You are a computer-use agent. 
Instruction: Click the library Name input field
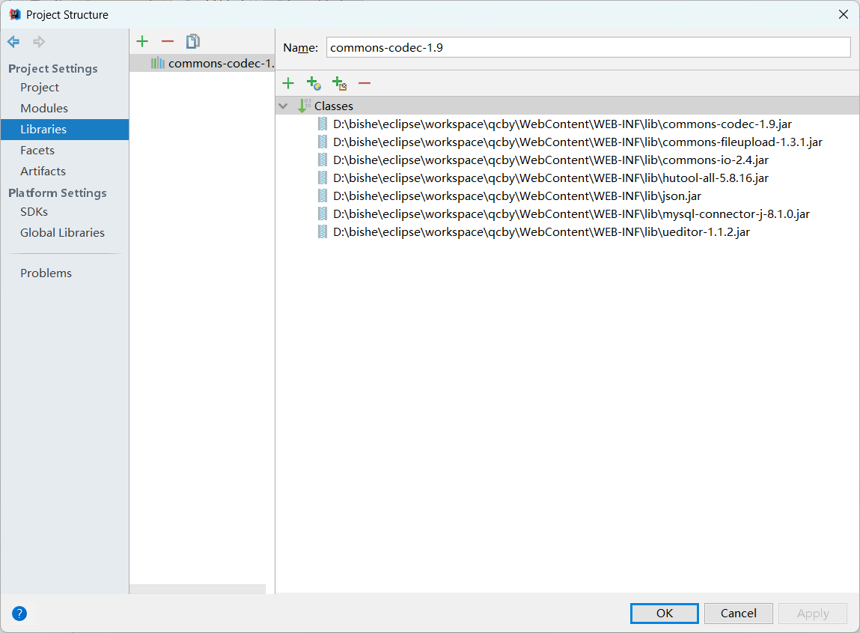588,47
